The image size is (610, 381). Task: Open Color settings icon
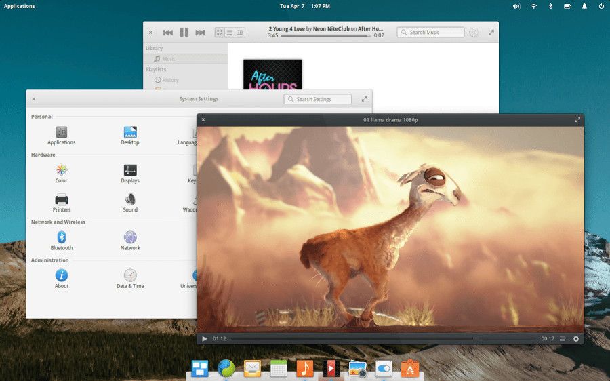click(x=62, y=170)
